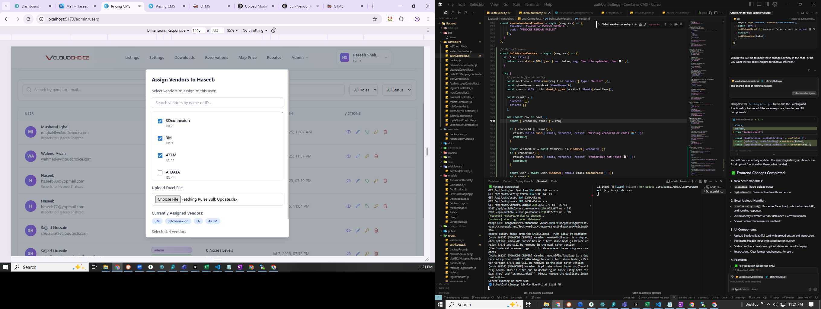This screenshot has height=309, width=821.
Task: Edit Musharaf Iqbal with the pencil icon
Action: pos(358,132)
